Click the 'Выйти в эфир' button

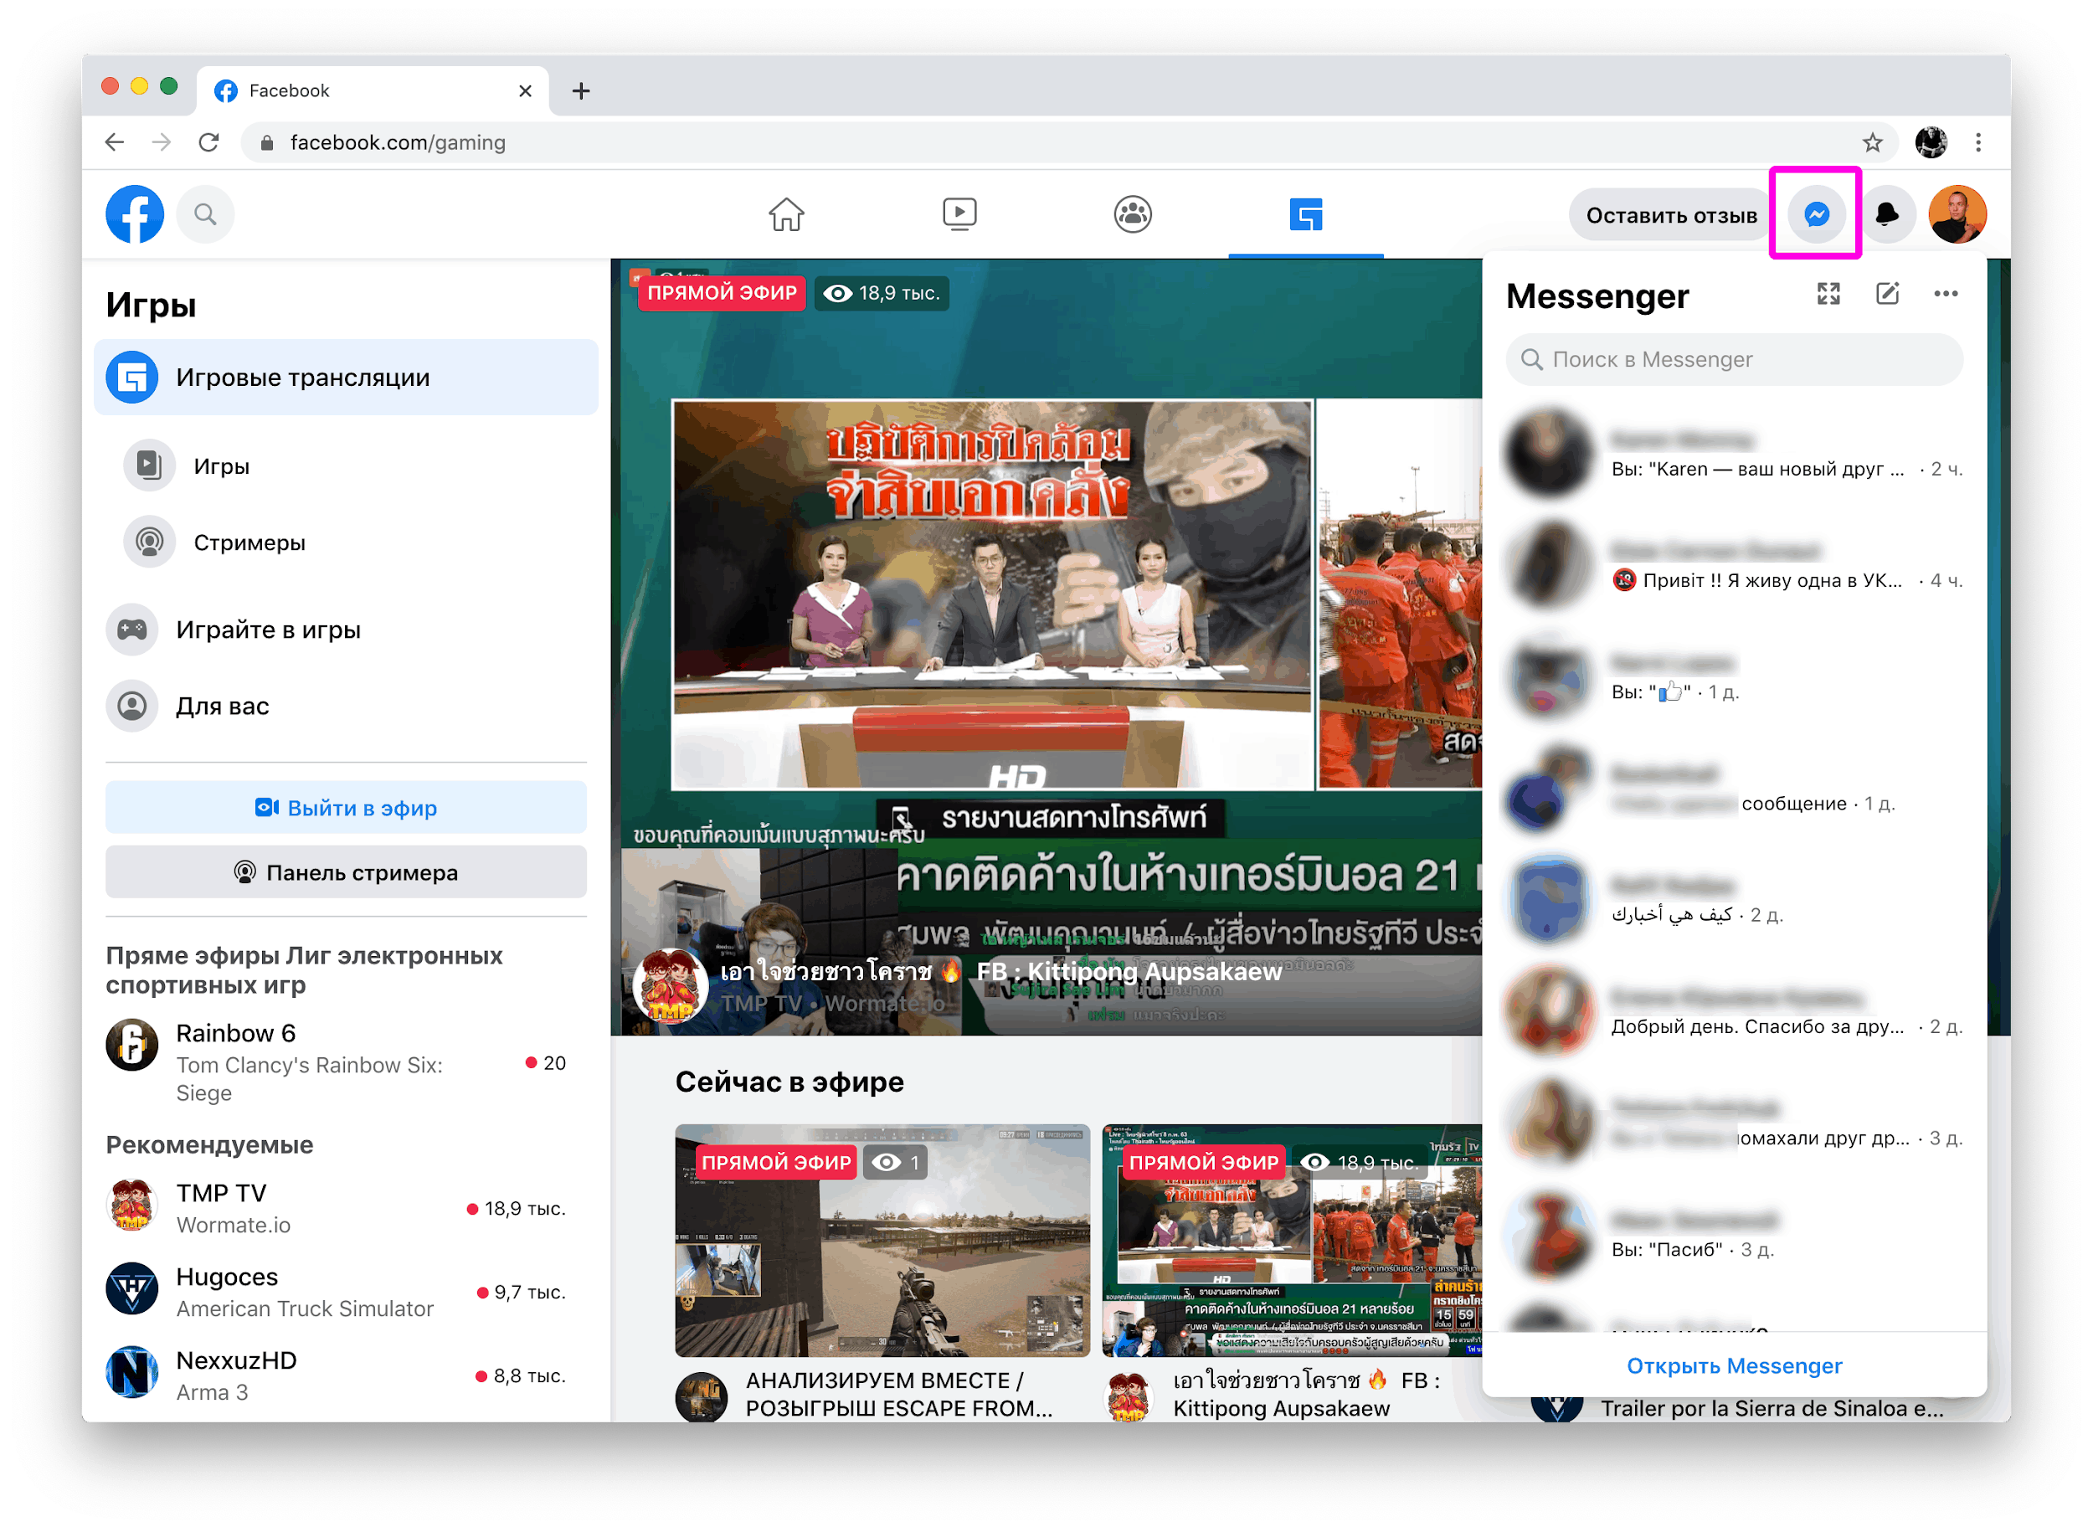click(x=346, y=808)
